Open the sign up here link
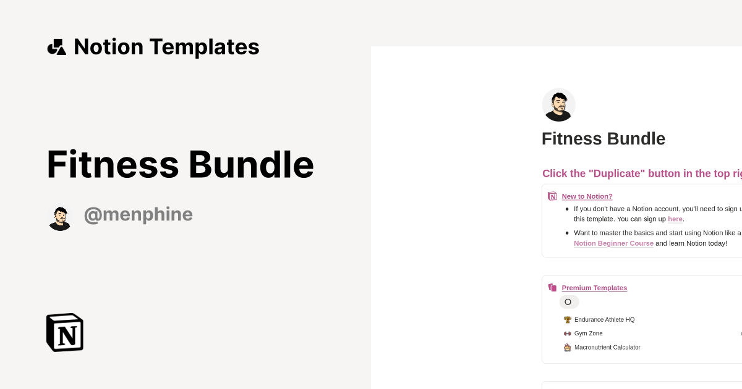Screen dimensions: 742x389 [x=675, y=219]
